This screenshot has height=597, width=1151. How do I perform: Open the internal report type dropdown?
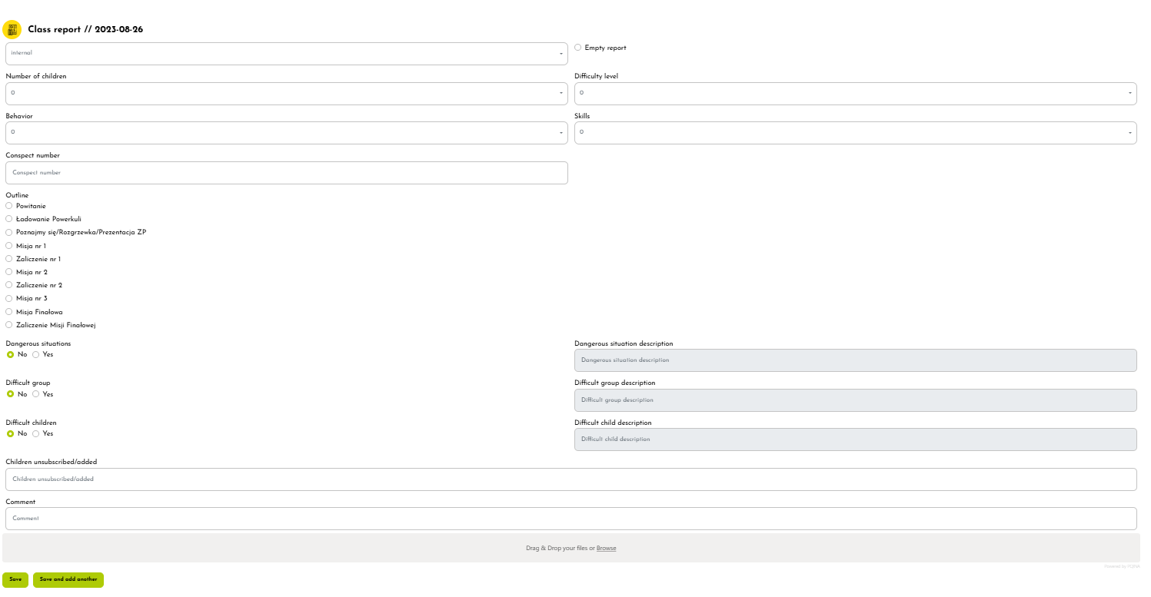[286, 54]
